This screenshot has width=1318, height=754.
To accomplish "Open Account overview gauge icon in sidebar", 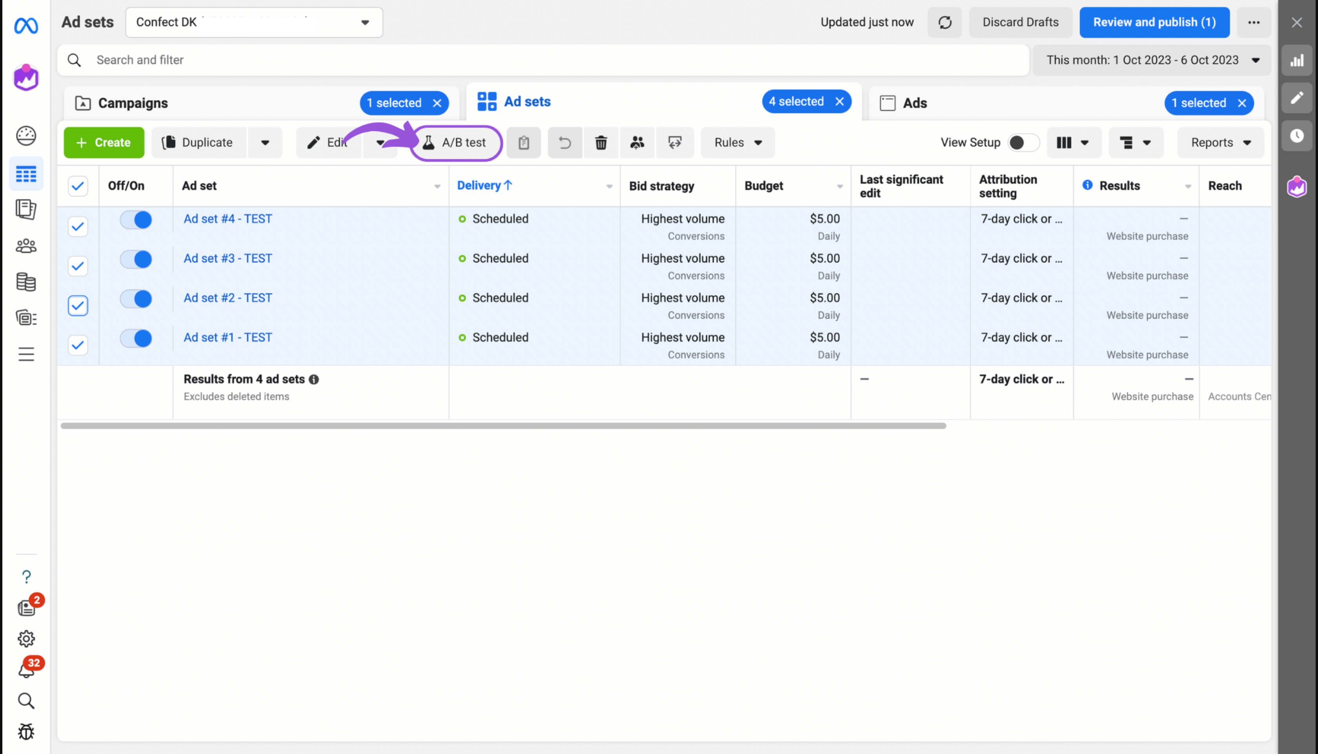I will (26, 136).
